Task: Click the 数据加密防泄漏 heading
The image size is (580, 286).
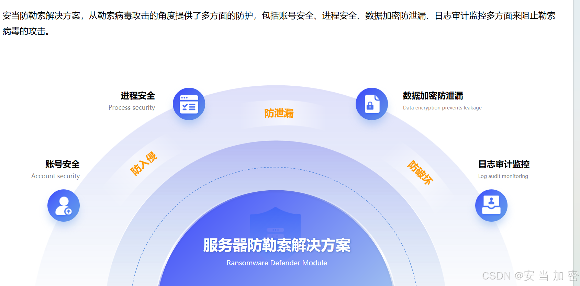Action: pos(433,96)
